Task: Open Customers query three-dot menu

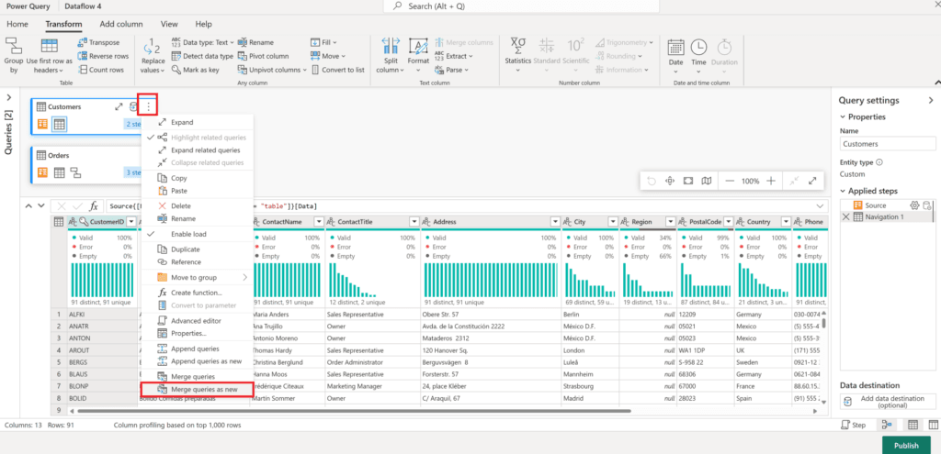Action: point(148,106)
